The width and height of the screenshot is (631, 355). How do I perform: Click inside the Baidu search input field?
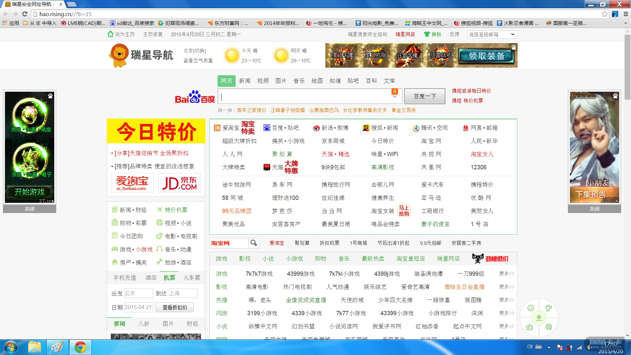point(306,97)
